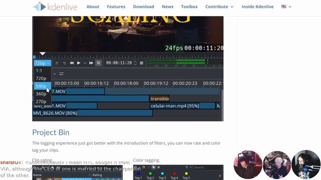Click the Color tagging caption text

click(146, 160)
